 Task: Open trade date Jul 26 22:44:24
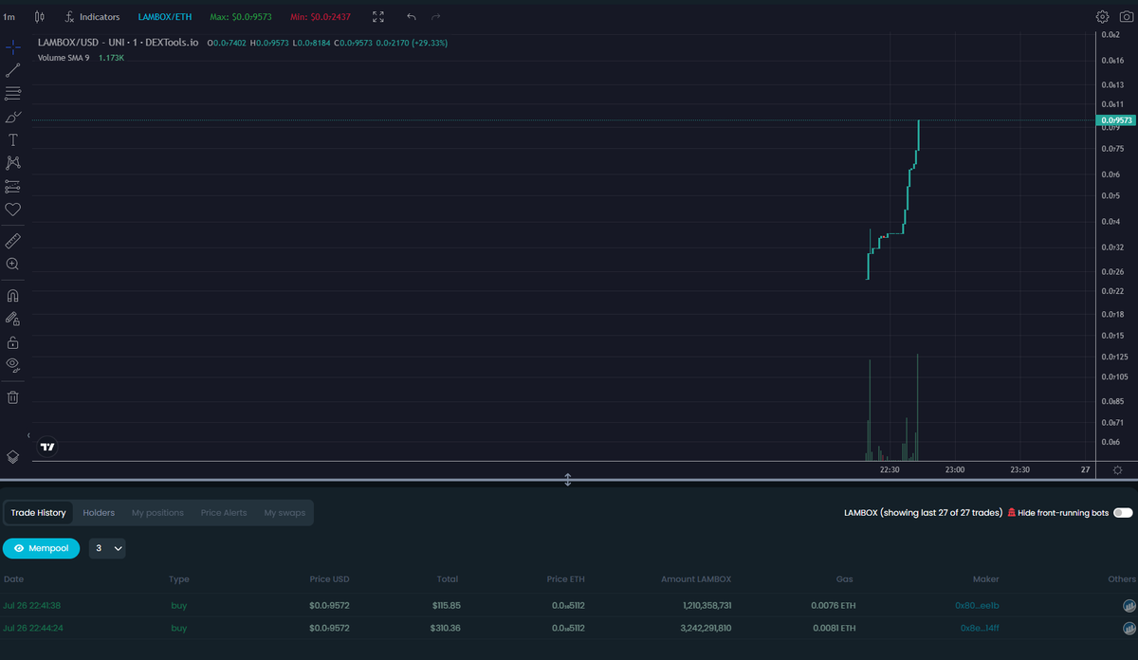[x=32, y=628]
